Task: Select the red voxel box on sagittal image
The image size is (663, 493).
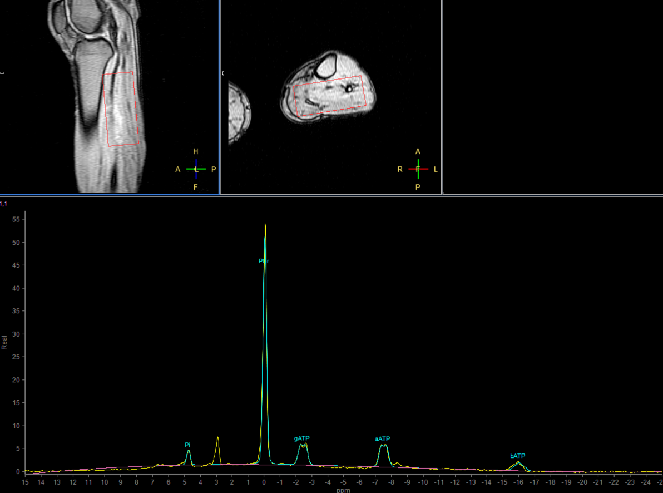Action: click(121, 109)
